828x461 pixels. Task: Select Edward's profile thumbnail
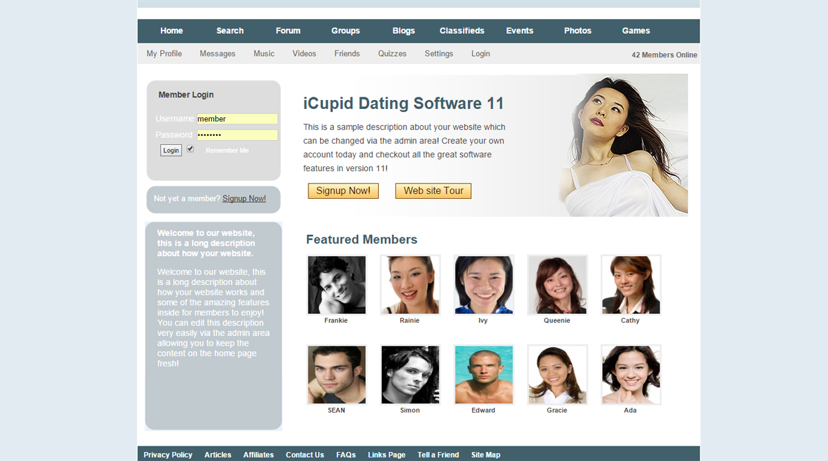(484, 375)
